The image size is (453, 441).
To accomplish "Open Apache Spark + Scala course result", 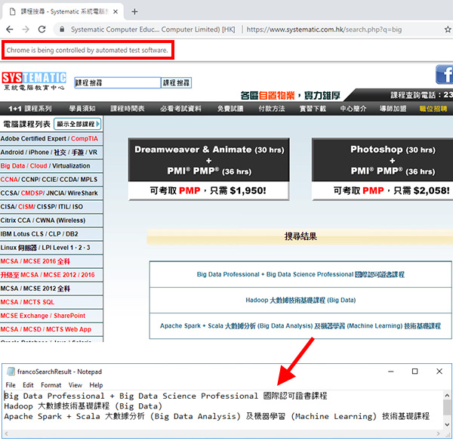I will (x=300, y=326).
